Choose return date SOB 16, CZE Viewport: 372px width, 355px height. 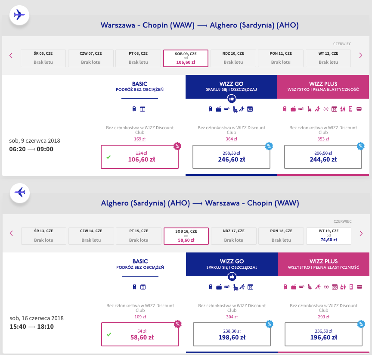pos(186,236)
